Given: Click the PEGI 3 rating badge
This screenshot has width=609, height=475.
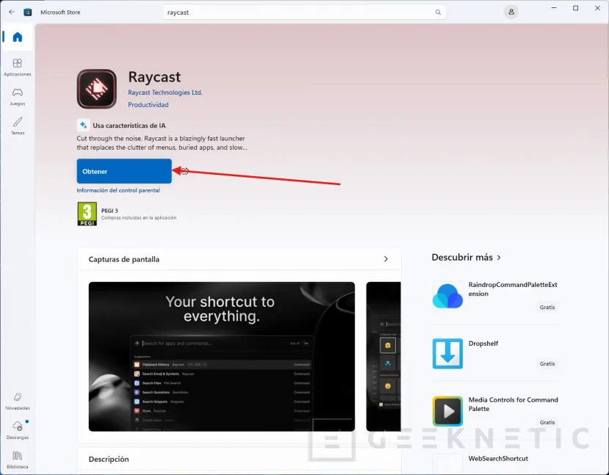Looking at the screenshot, I should (x=87, y=214).
